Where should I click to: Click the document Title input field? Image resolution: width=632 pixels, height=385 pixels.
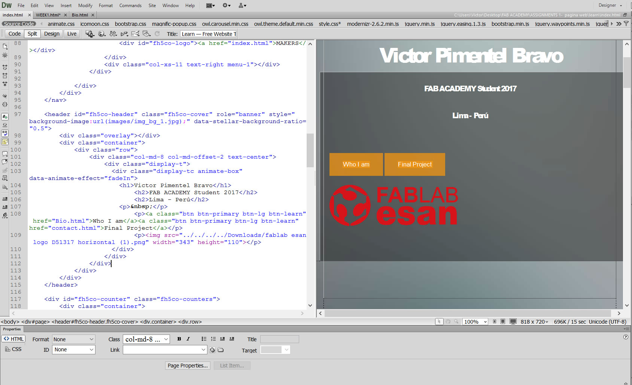click(x=208, y=34)
